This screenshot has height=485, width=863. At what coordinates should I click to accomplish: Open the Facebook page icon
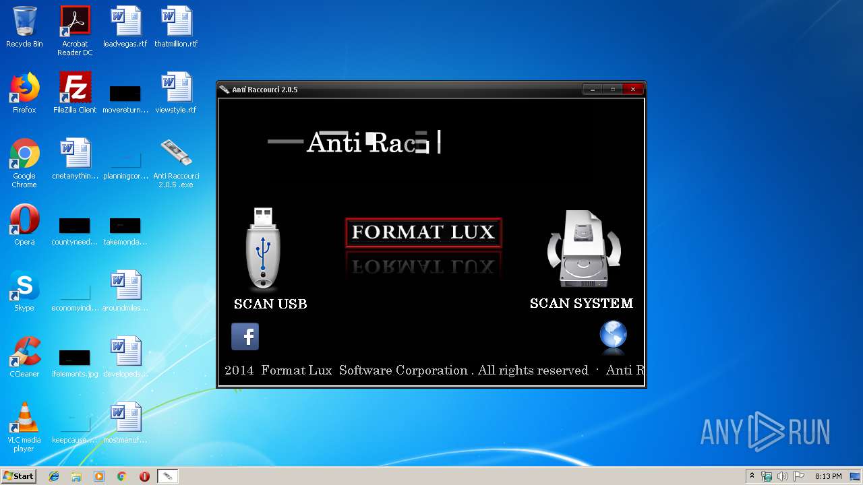[245, 337]
